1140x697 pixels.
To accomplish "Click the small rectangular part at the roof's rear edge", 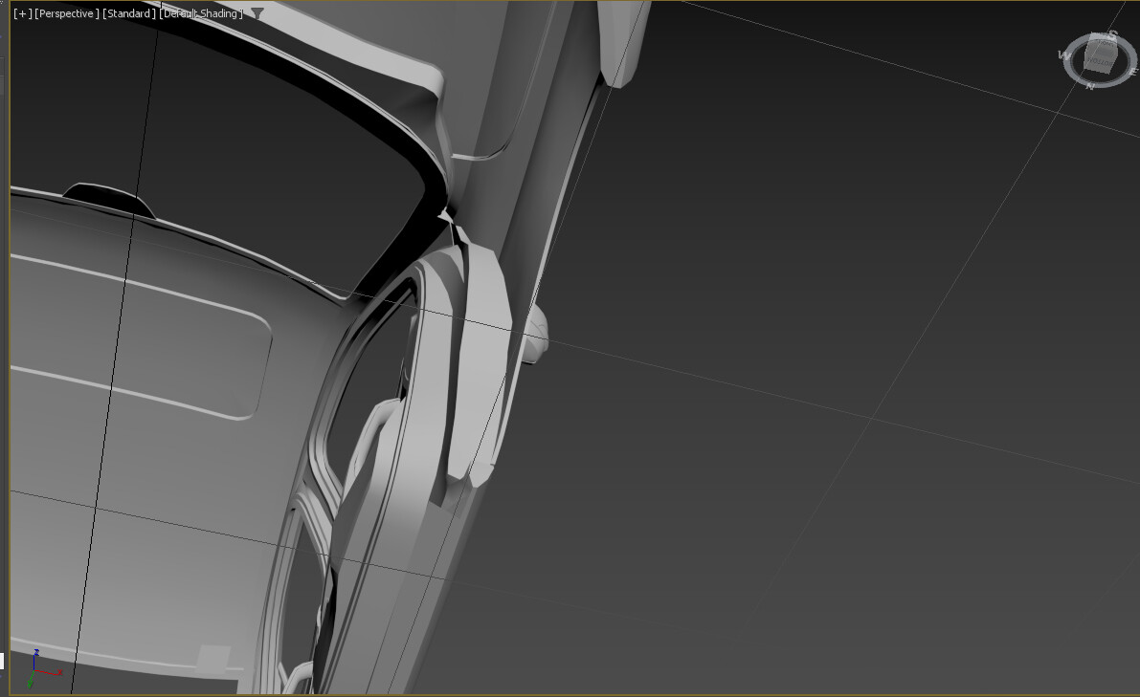I will pyautogui.click(x=213, y=659).
